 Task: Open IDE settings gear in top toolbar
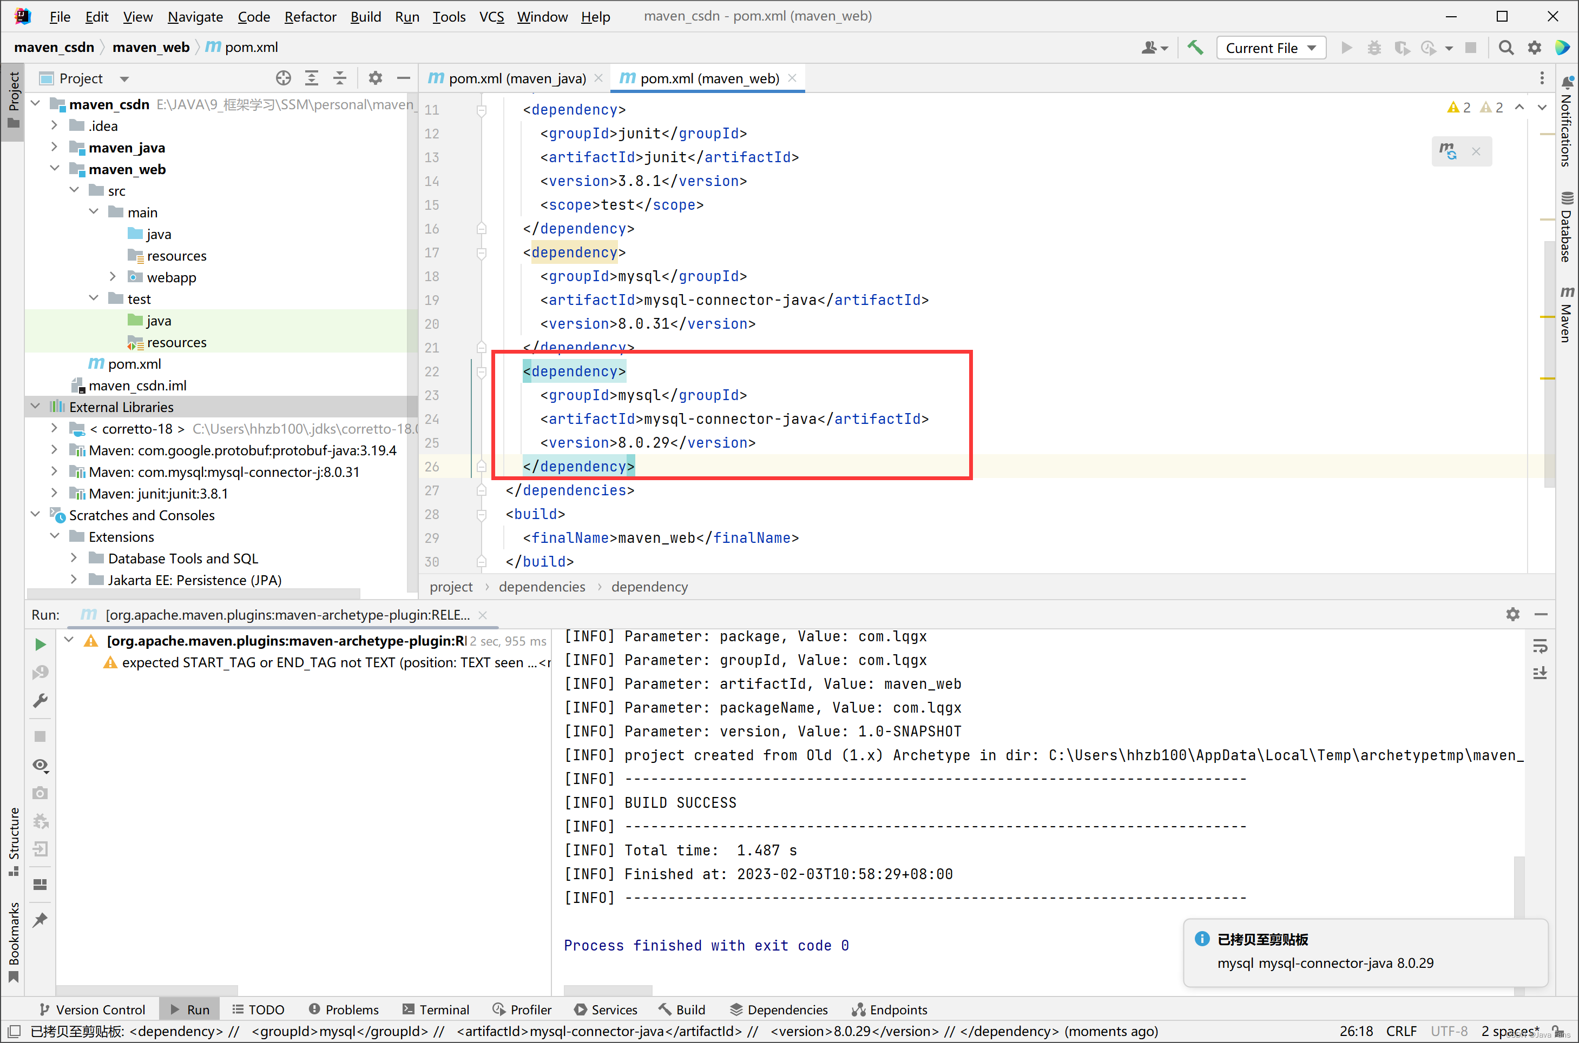[x=1535, y=47]
